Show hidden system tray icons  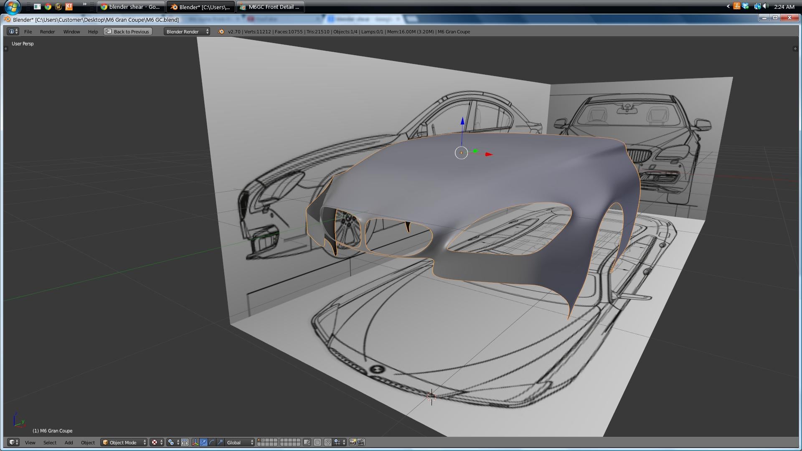[x=728, y=6]
